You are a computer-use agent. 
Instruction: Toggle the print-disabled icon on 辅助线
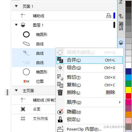109,16
